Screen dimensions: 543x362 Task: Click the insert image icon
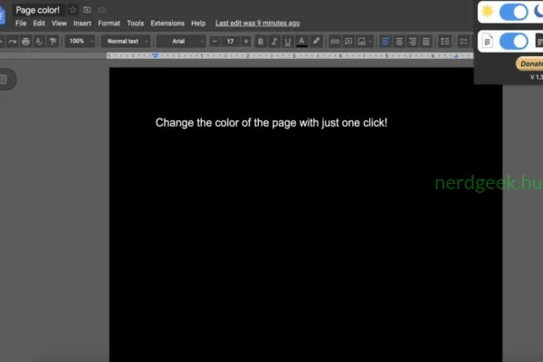click(361, 42)
